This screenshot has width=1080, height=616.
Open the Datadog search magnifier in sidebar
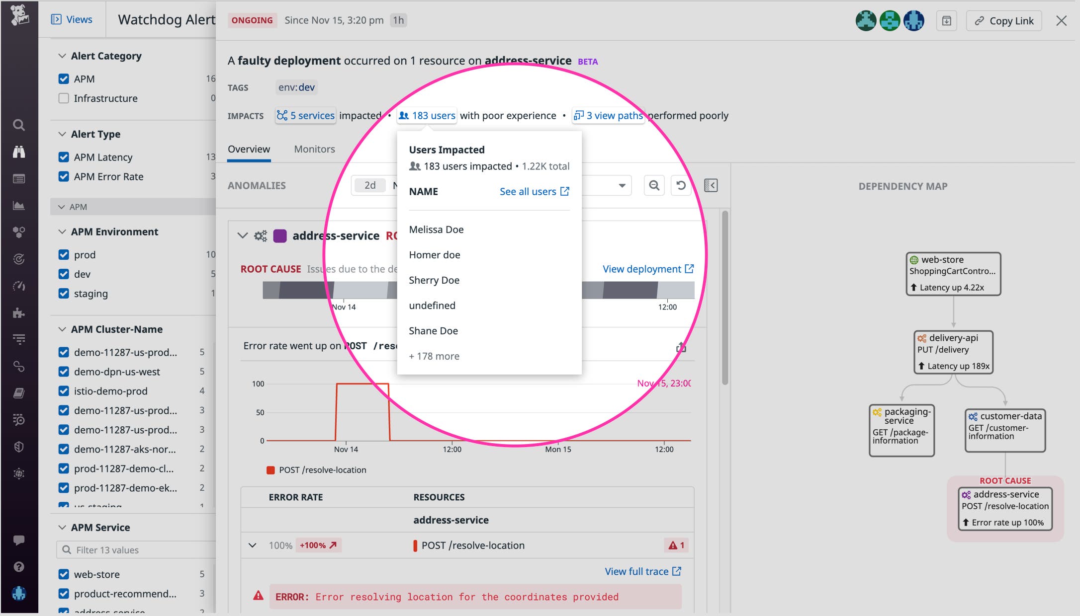coord(19,125)
